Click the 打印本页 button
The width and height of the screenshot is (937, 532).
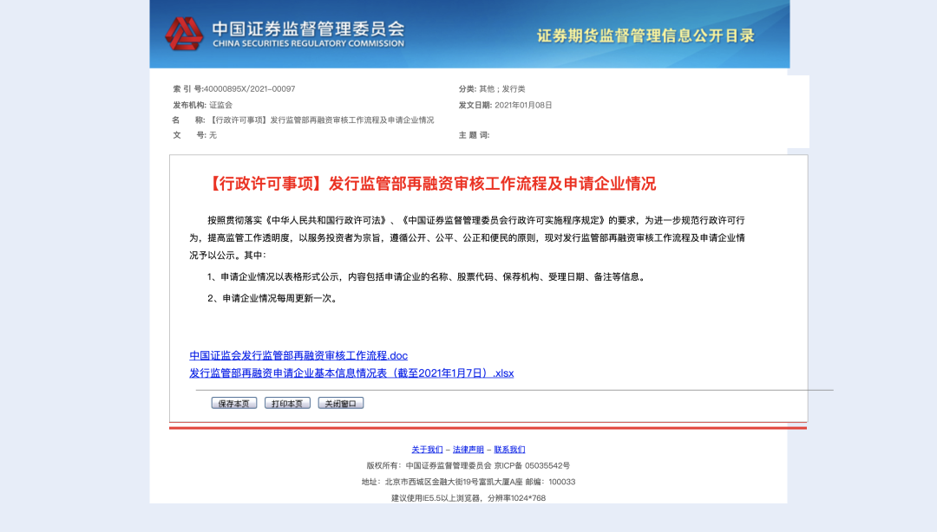pos(287,402)
